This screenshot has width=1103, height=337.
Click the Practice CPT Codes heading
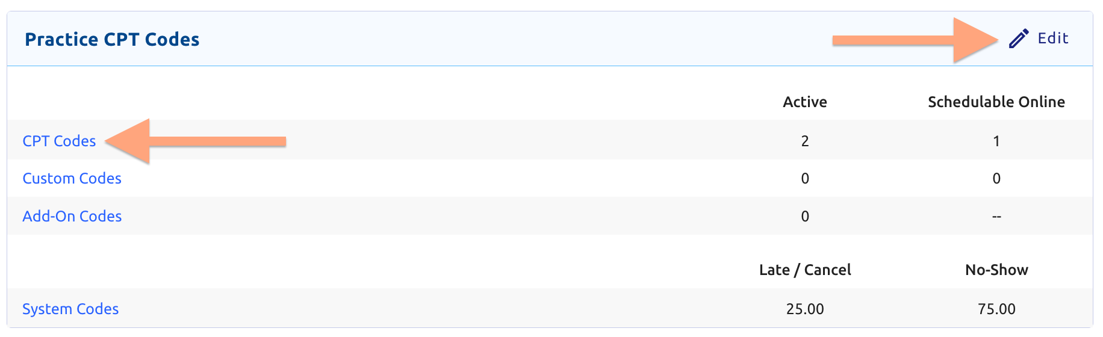click(112, 39)
